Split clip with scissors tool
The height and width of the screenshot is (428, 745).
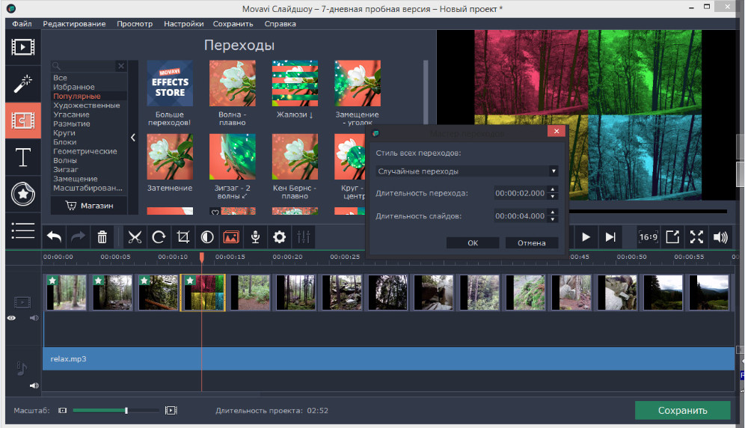tap(135, 237)
